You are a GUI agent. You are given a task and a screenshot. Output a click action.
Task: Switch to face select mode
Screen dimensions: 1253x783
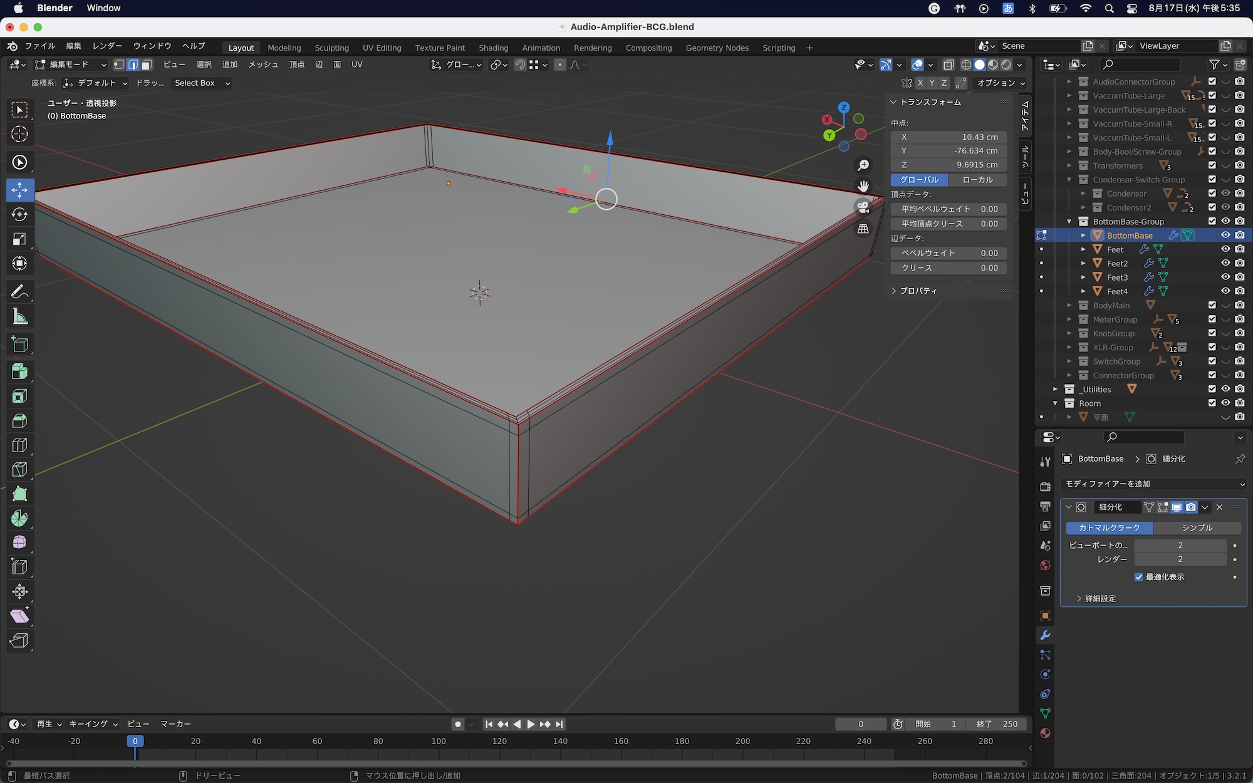[147, 65]
